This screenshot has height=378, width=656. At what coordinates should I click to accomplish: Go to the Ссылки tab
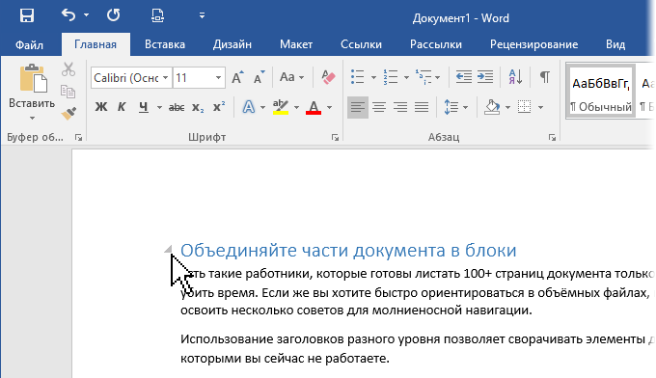(x=361, y=44)
